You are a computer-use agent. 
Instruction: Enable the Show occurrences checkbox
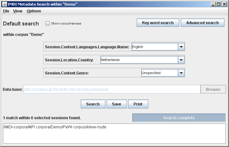[x=47, y=24]
